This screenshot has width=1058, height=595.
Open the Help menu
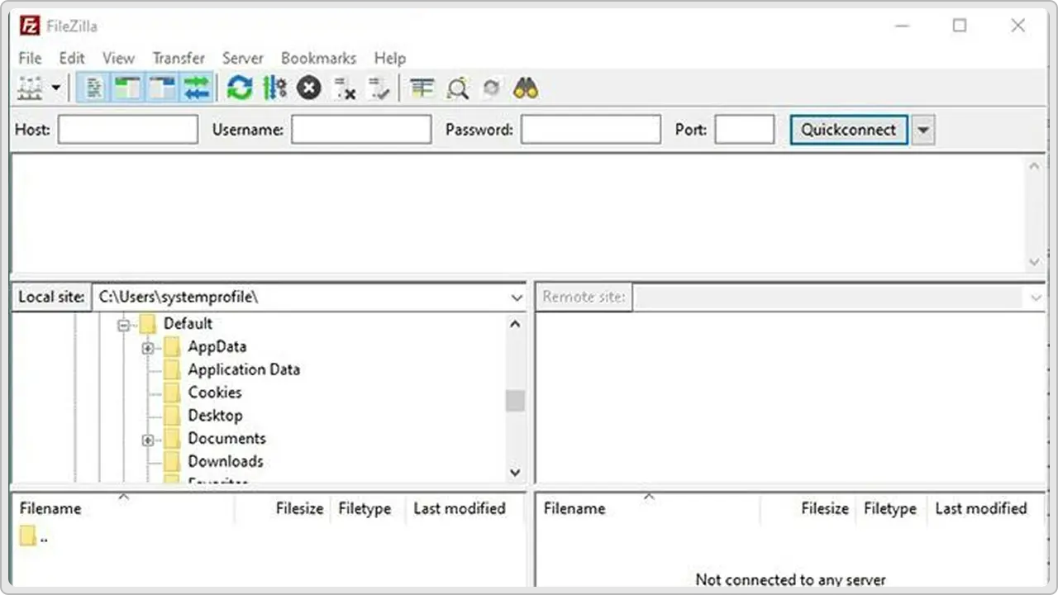click(390, 58)
